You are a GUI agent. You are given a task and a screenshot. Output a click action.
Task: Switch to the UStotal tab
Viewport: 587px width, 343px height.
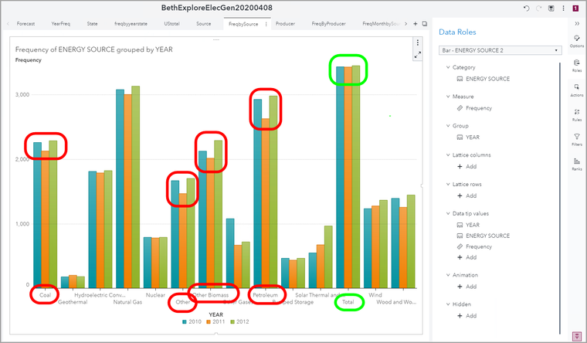(x=171, y=24)
